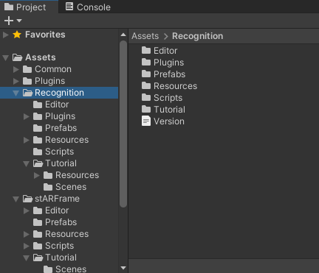
Task: Expand the Common folder arrow
Action: point(16,69)
